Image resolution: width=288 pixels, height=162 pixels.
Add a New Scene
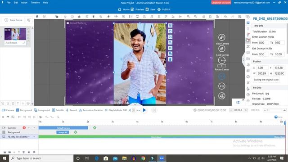coord(13,20)
